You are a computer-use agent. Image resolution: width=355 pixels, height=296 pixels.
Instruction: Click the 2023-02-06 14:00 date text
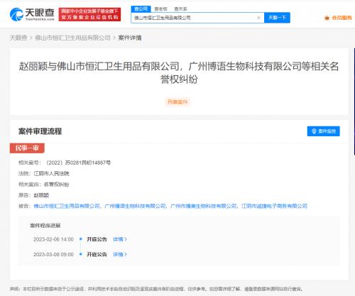53,239
